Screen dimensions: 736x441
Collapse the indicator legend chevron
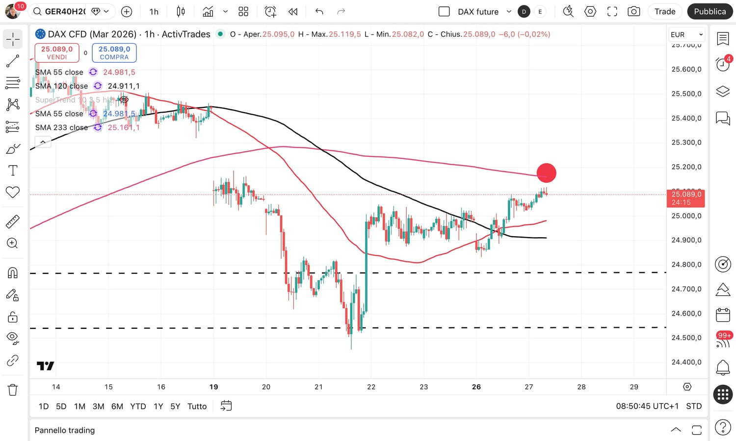(43, 142)
